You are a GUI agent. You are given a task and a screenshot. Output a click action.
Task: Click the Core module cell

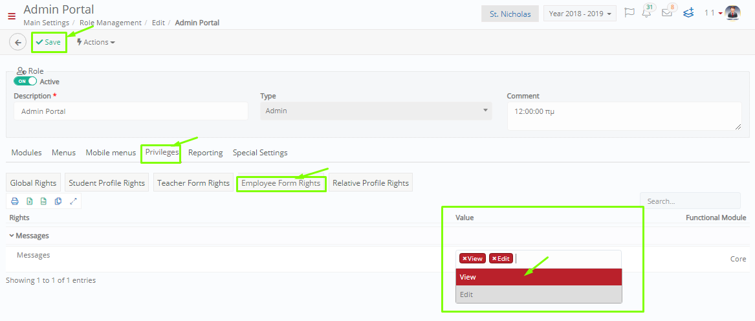738,259
